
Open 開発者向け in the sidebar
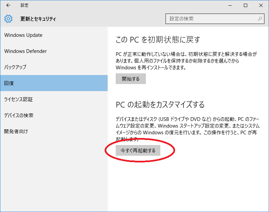coord(54,131)
